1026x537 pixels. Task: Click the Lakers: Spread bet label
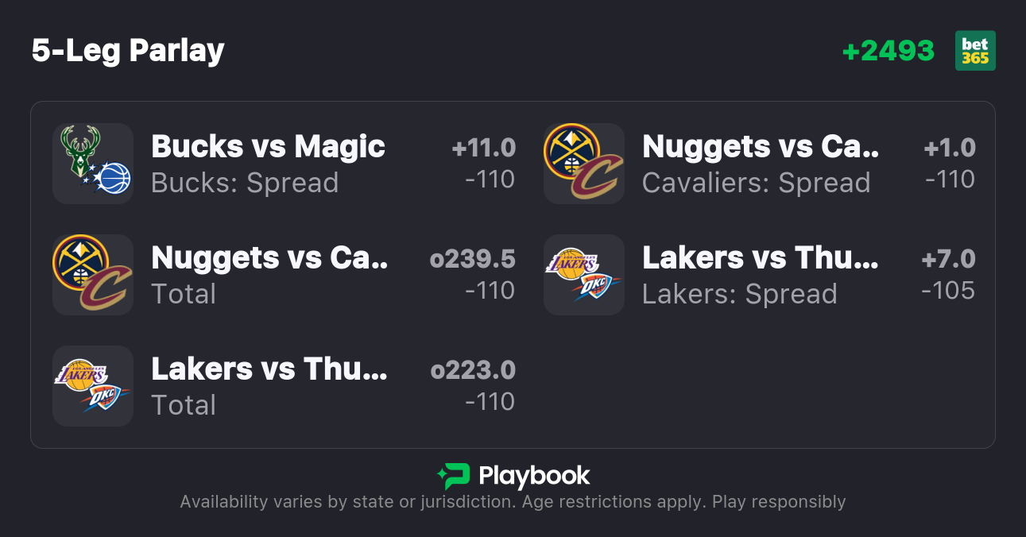(x=739, y=294)
